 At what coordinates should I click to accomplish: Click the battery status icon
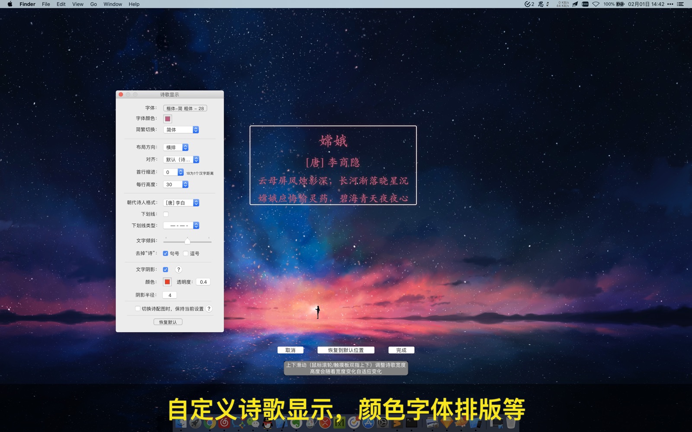(620, 4)
